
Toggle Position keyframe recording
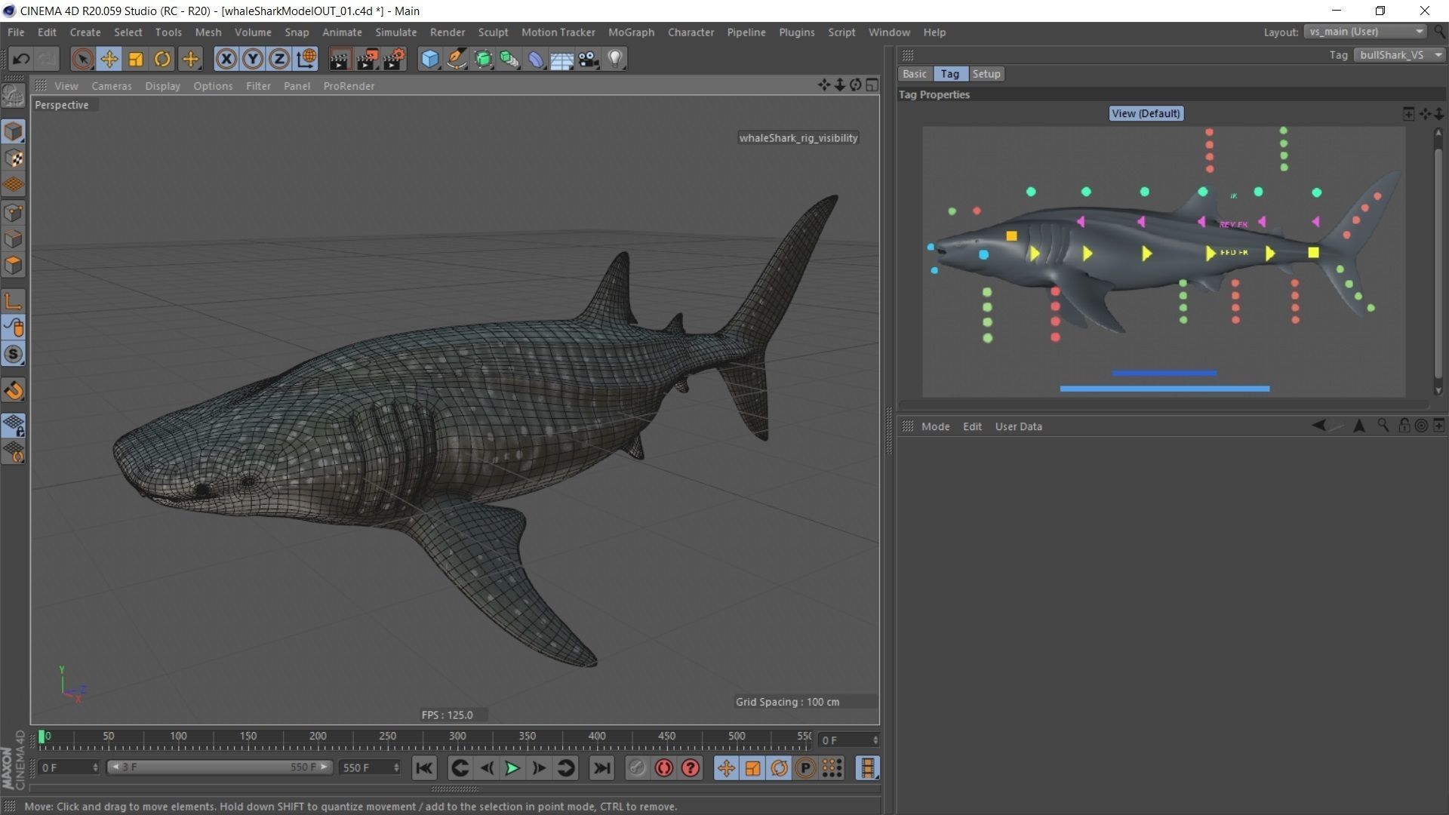pos(726,768)
